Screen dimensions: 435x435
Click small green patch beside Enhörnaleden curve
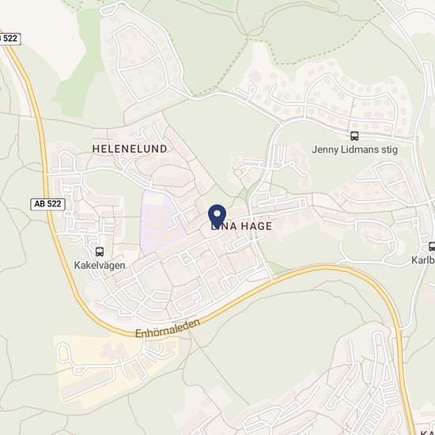pos(278,268)
